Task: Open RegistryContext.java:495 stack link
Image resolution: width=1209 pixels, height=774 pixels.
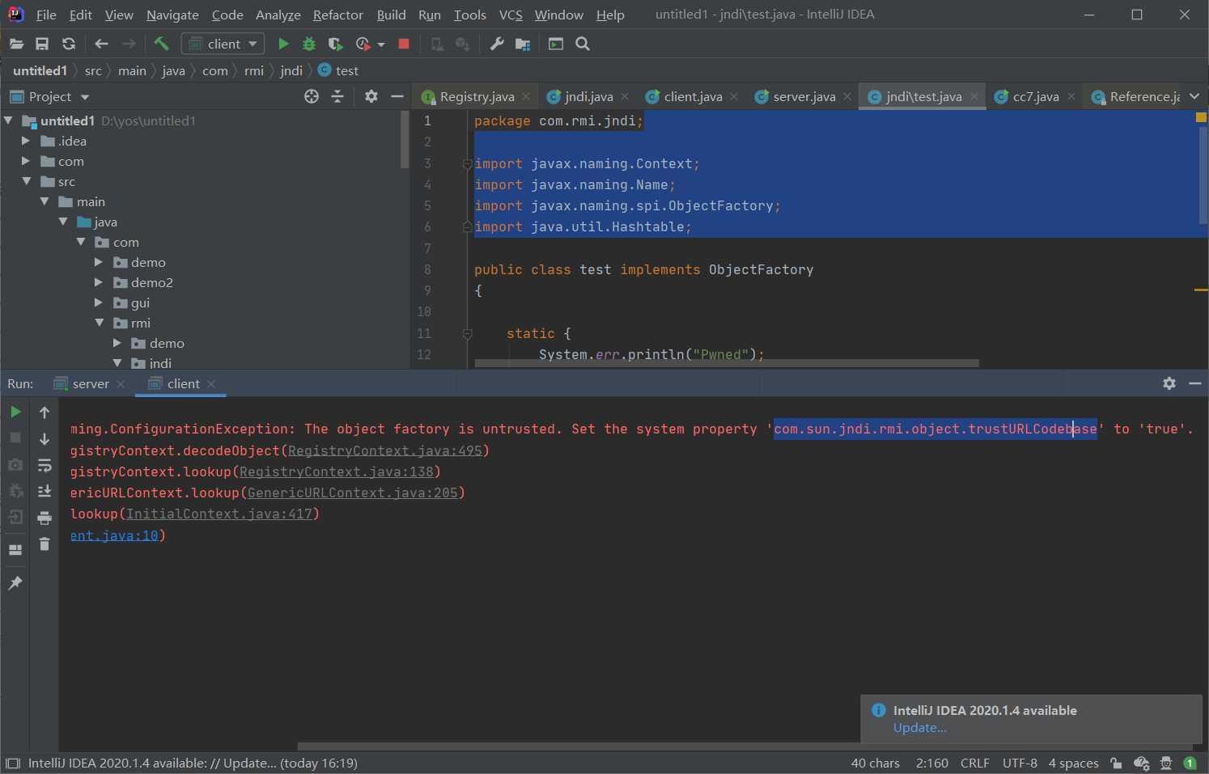Action: [x=385, y=450]
